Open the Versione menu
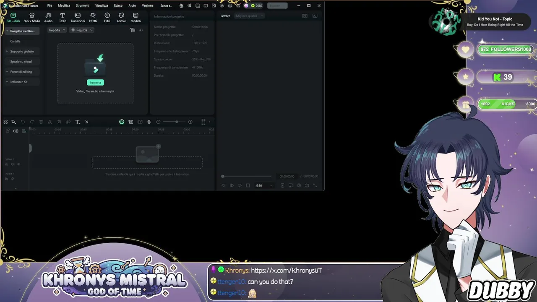 147,5
